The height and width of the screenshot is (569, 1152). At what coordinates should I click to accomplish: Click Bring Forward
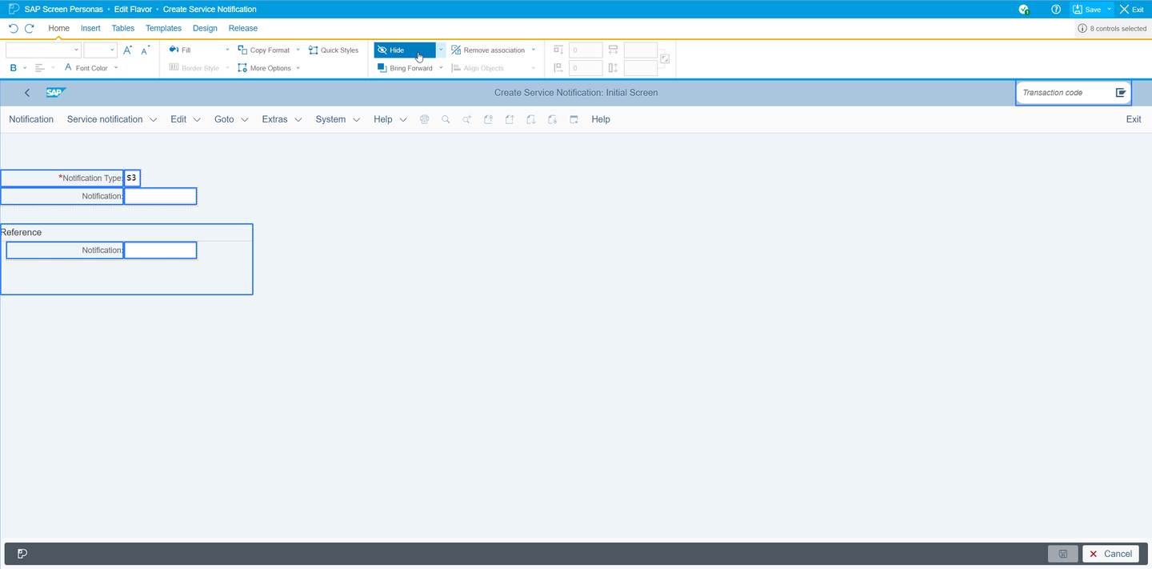pos(406,68)
